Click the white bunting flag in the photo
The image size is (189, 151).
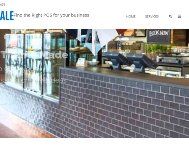pos(106,37)
